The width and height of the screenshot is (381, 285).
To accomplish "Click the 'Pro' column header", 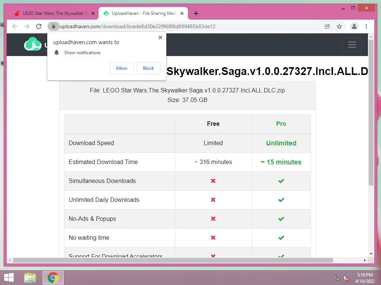I will (281, 124).
